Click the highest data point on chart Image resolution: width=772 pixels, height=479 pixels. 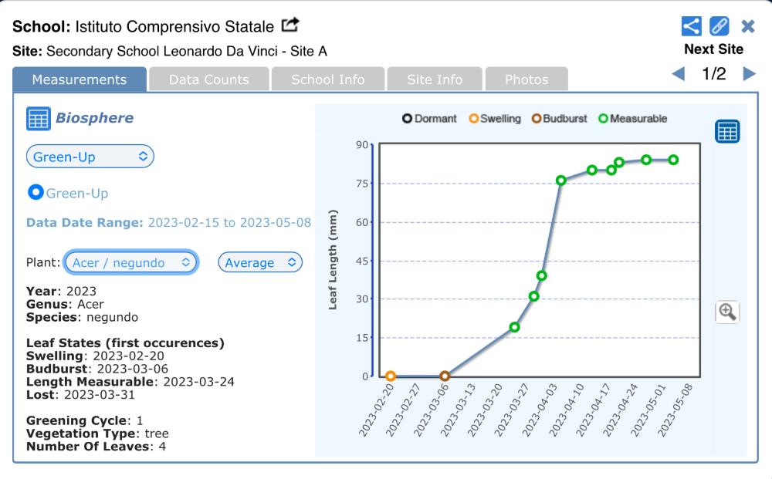tap(646, 160)
